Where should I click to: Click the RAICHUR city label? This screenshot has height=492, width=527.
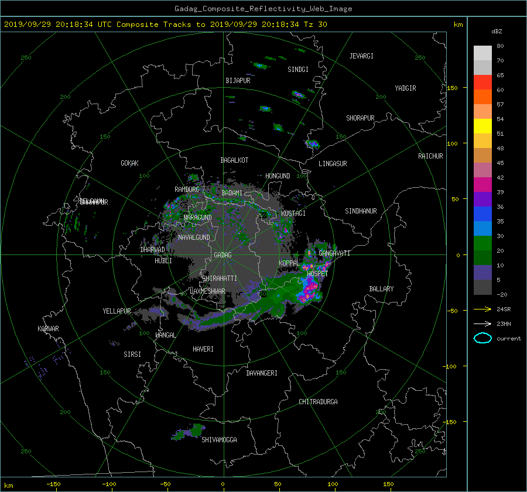coord(430,156)
